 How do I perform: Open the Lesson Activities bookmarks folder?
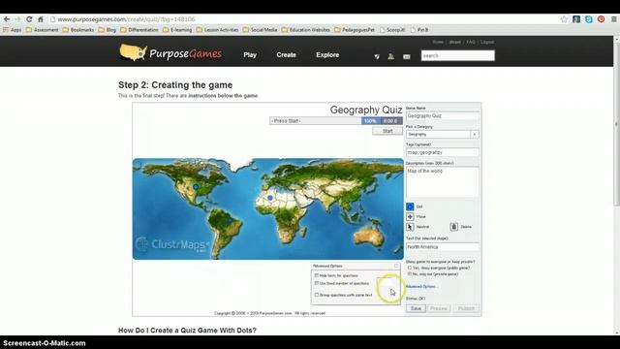coord(217,30)
